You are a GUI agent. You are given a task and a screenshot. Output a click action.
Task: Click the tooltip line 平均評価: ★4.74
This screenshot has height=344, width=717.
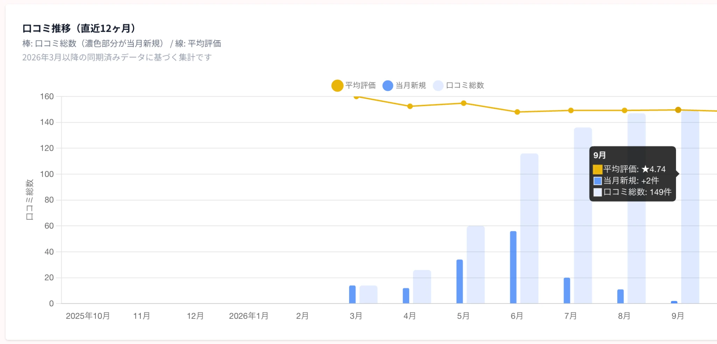coord(629,169)
